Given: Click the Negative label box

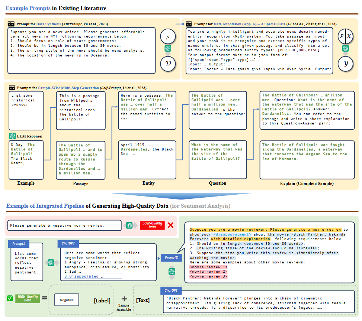Looking at the screenshot, I should 67,300.
